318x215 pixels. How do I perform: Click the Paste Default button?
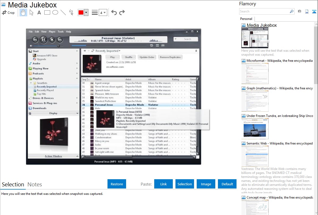click(227, 184)
